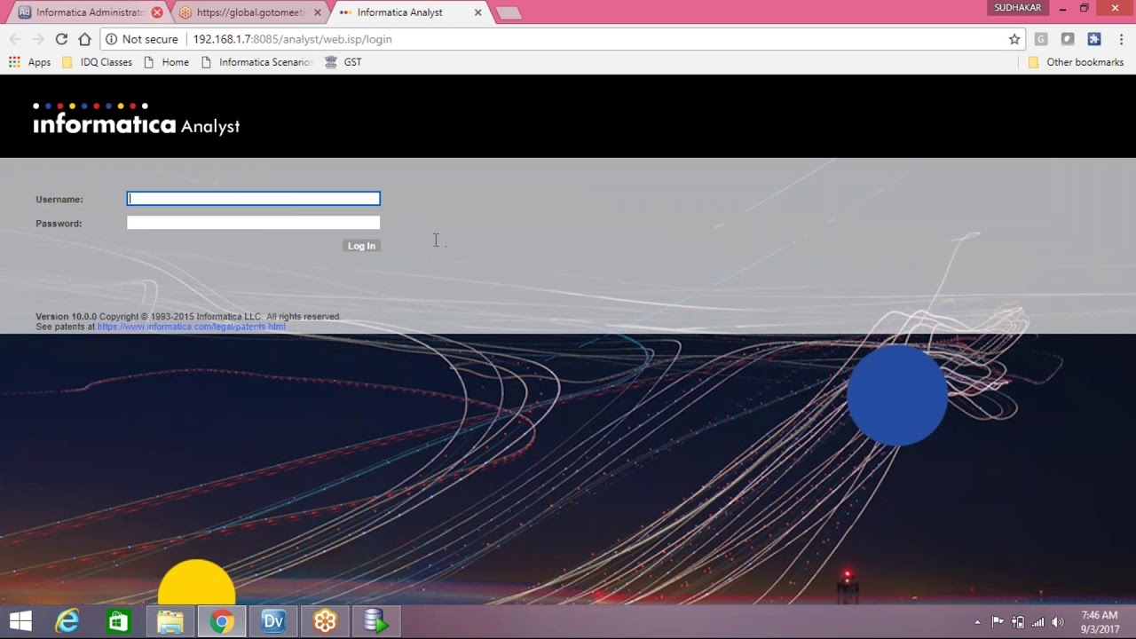Screen dimensions: 1136x639
Task: Open the Windows Start menu
Action: (x=20, y=621)
